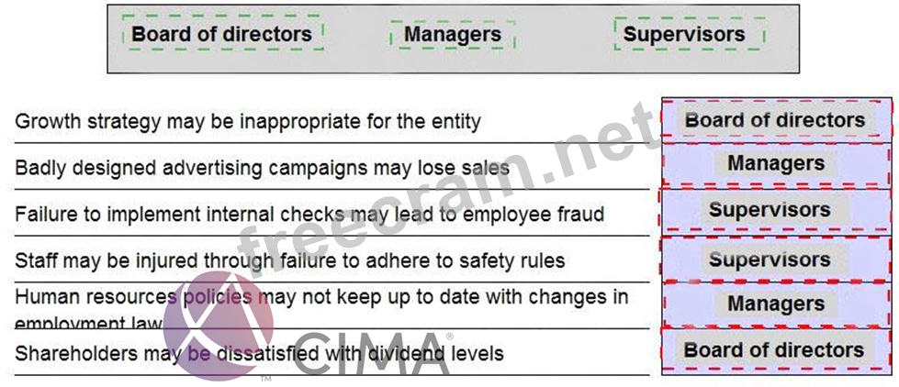Click the answer box beside Shareholders dividend statement
Screen dimensions: 899x387
click(x=775, y=349)
